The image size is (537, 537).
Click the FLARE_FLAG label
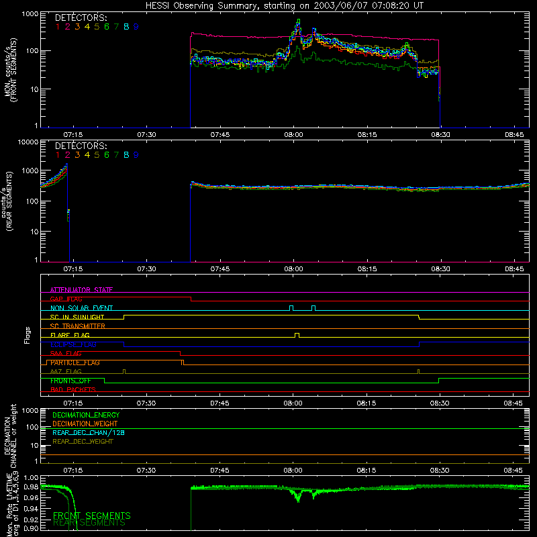(x=70, y=335)
